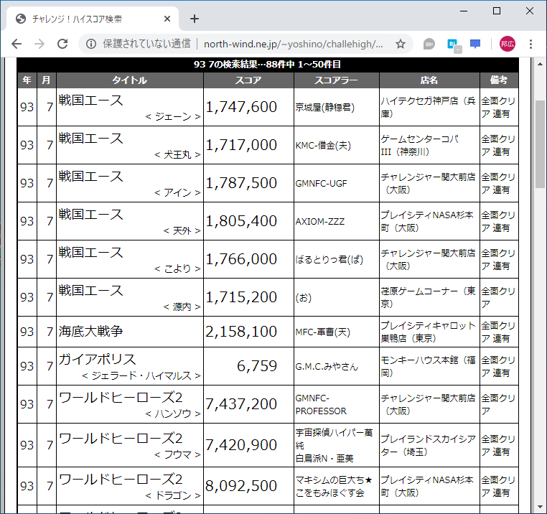Select score 1,766,000
This screenshot has width=547, height=514.
(x=241, y=259)
